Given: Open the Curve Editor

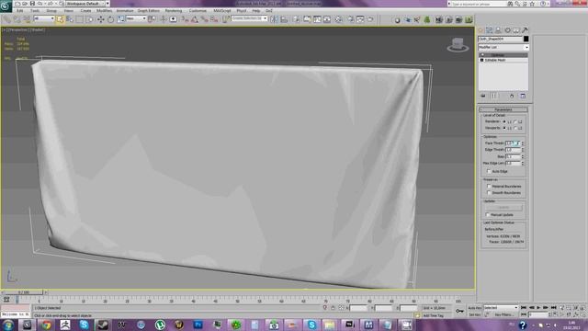Looking at the screenshot, I should pyautogui.click(x=317, y=19).
